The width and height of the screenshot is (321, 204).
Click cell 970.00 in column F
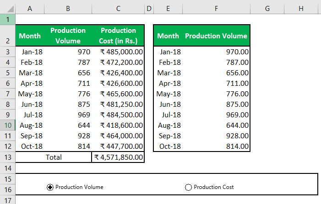(216, 52)
